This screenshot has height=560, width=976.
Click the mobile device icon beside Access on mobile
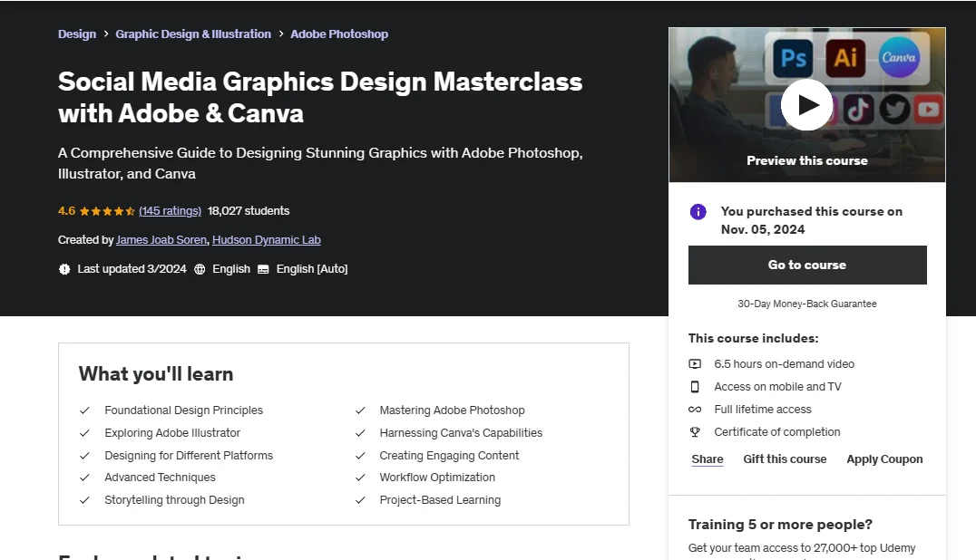tap(695, 387)
